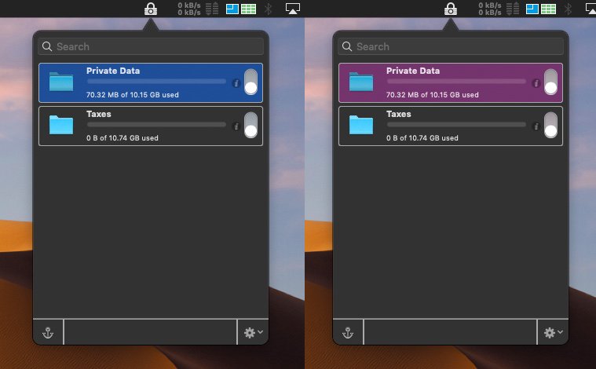Select the "Taxes" title in the purple-accent panel
Screen dimensions: 596x369
(x=399, y=114)
